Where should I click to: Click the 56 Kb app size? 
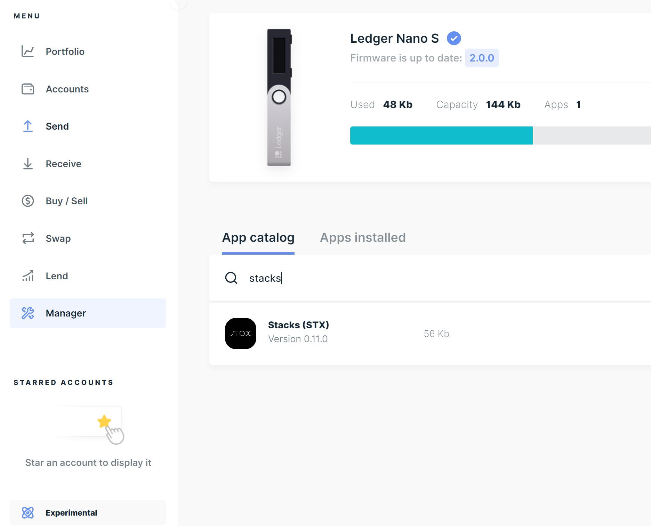coord(436,334)
